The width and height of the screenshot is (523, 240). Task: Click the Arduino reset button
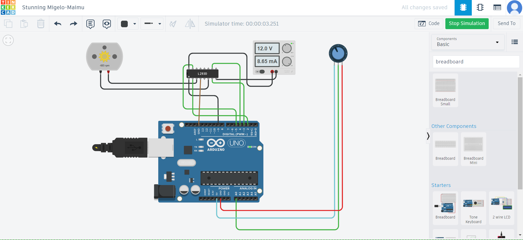(x=168, y=128)
